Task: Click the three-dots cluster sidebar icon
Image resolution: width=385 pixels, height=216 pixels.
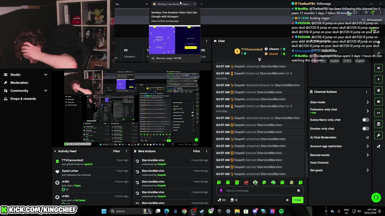Action: [379, 146]
